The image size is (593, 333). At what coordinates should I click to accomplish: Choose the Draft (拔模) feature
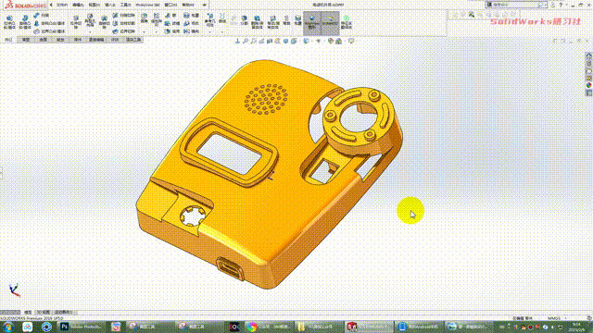coord(172,23)
